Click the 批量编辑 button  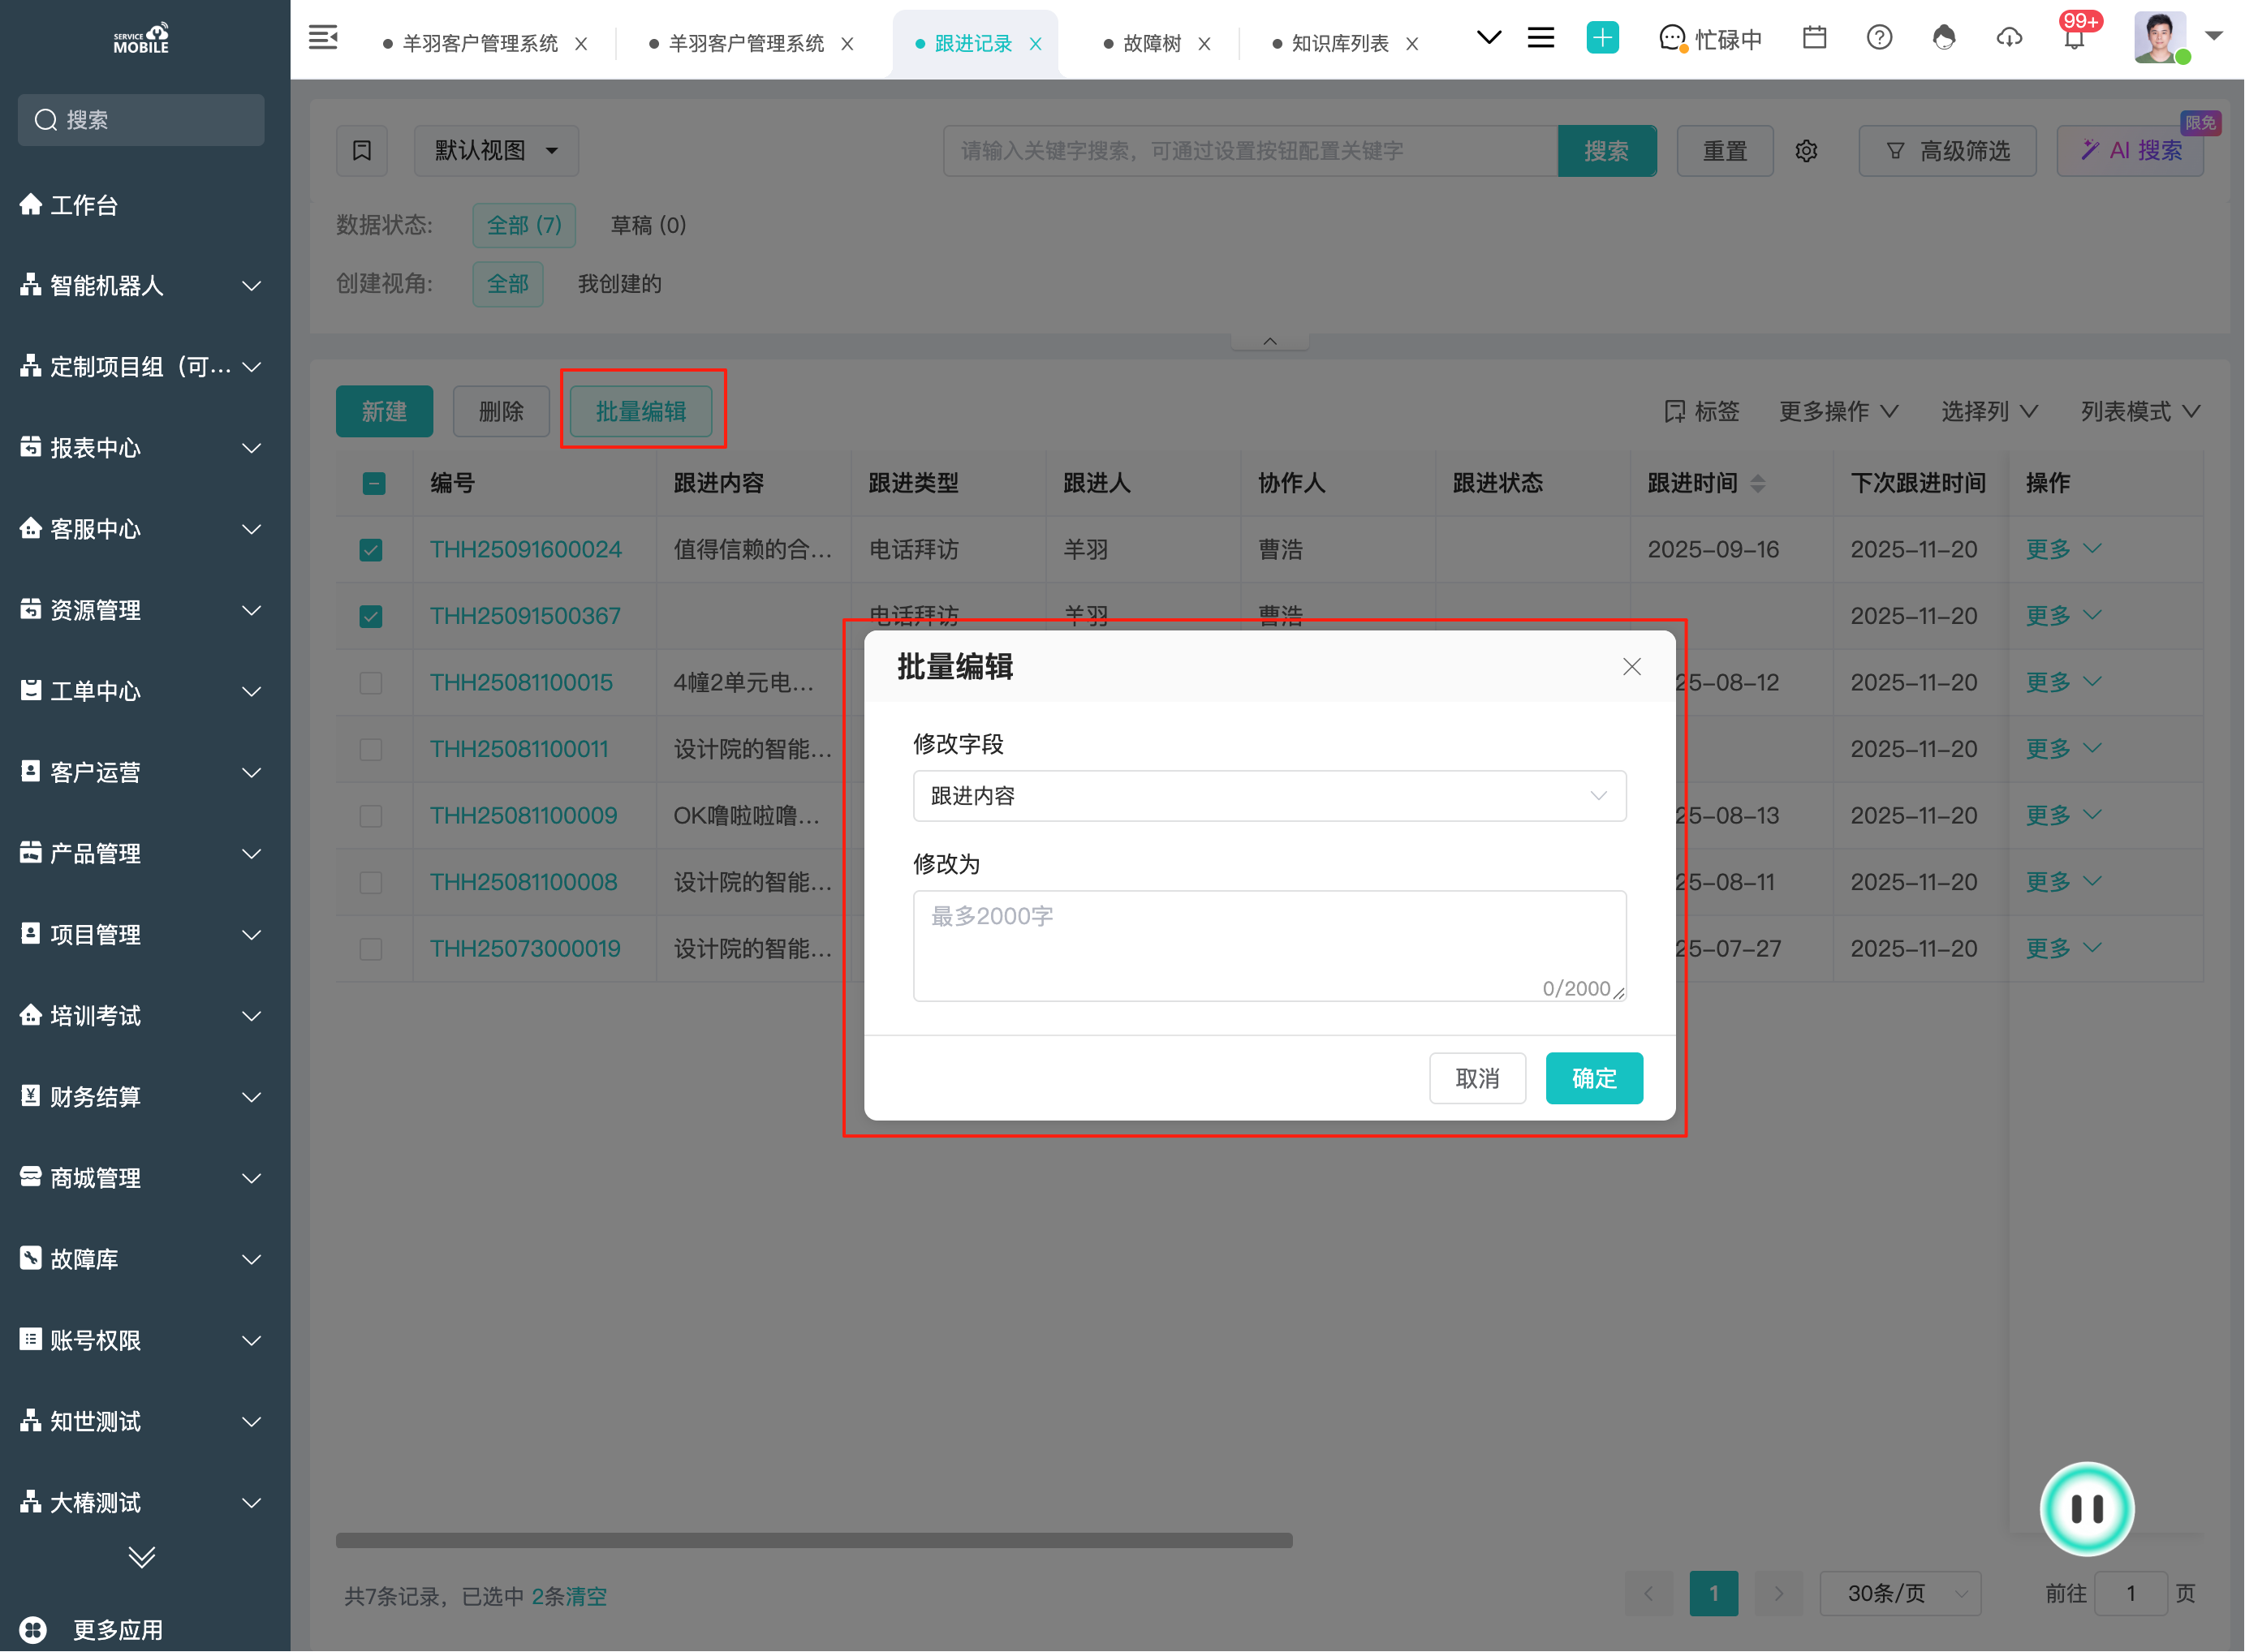tap(640, 411)
